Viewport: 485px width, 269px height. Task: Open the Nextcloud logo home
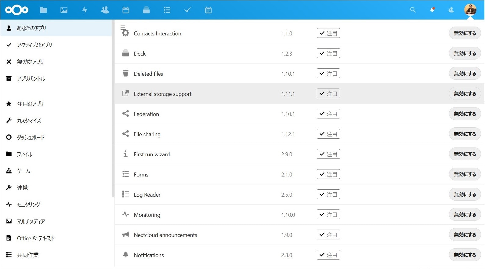[x=17, y=10]
